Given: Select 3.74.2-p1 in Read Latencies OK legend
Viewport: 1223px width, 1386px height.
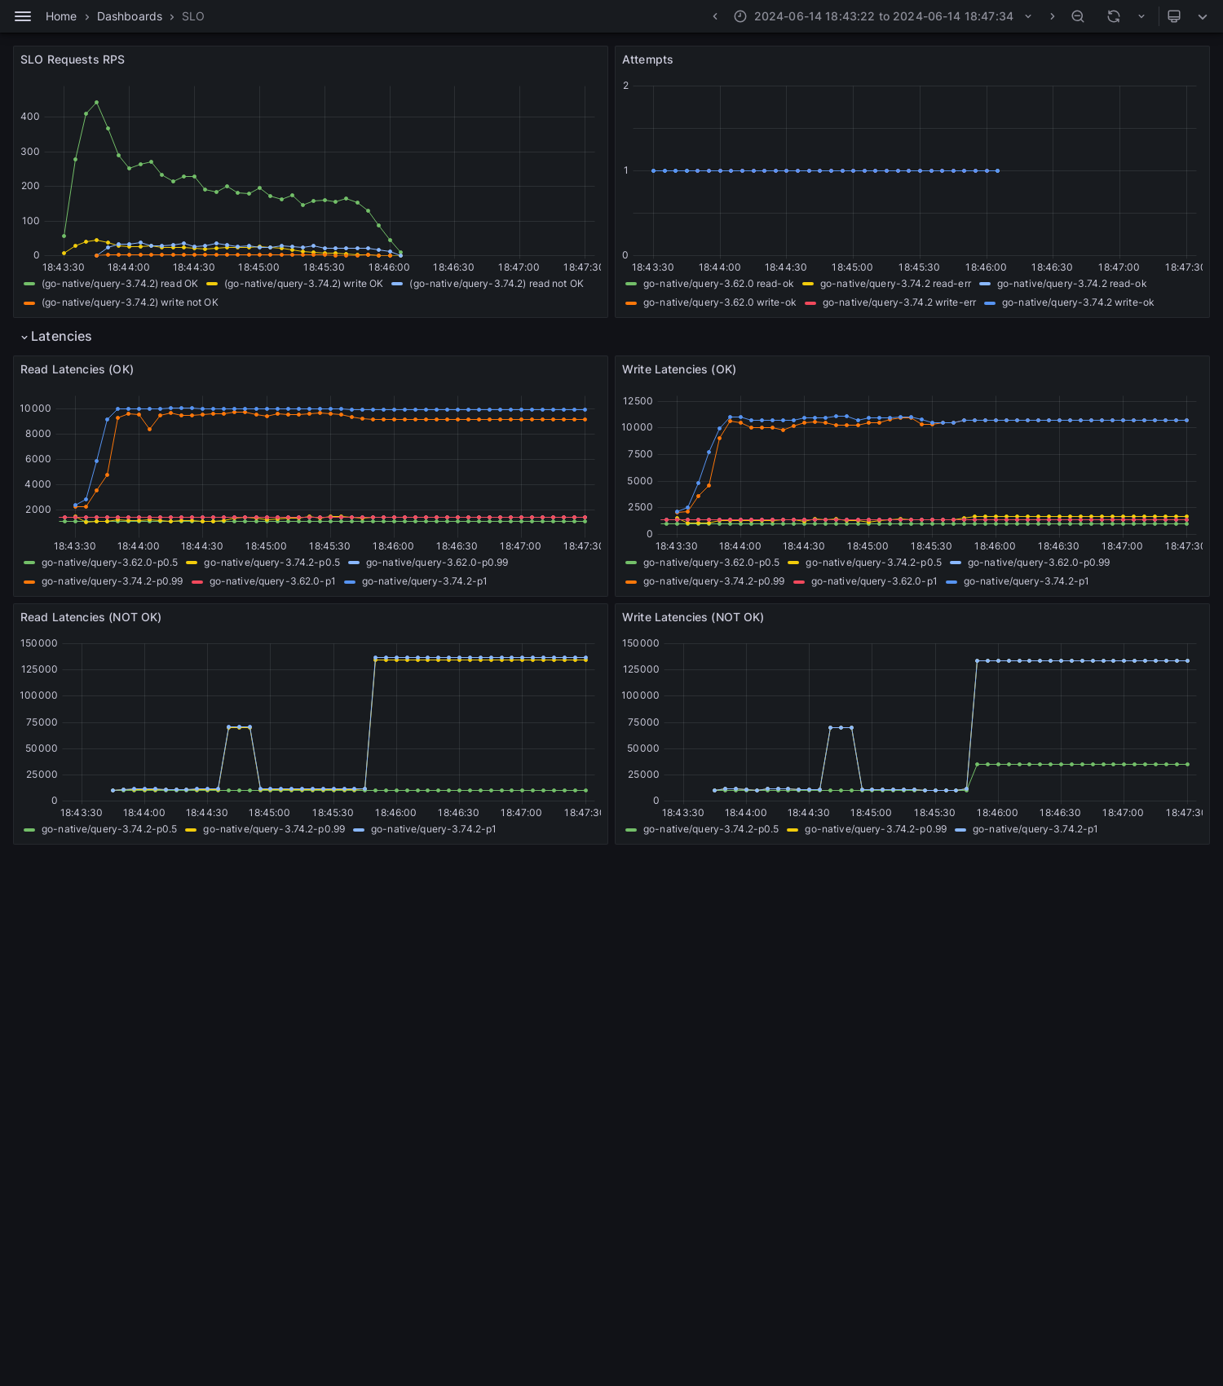Looking at the screenshot, I should point(424,581).
